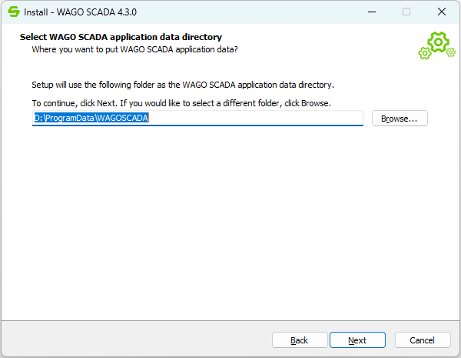The height and width of the screenshot is (358, 461).
Task: Go Back to the previous step
Action: (x=300, y=340)
